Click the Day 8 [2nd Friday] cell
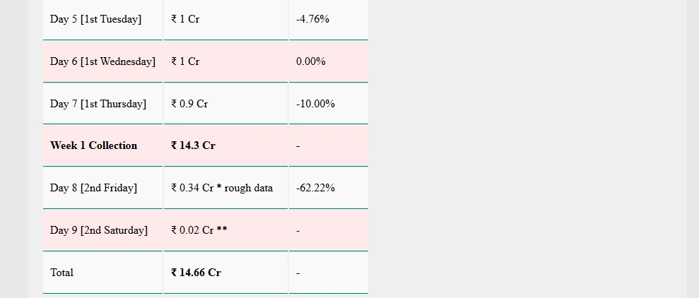This screenshot has width=699, height=298. point(103,188)
